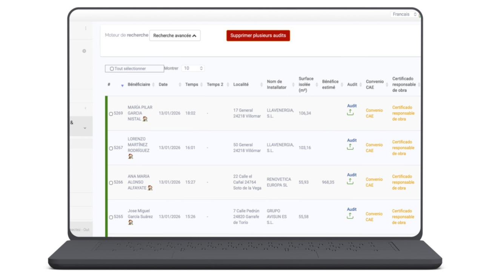Image resolution: width=489 pixels, height=275 pixels.
Task: Click the audit upload icon for row 5267
Action: click(350, 147)
